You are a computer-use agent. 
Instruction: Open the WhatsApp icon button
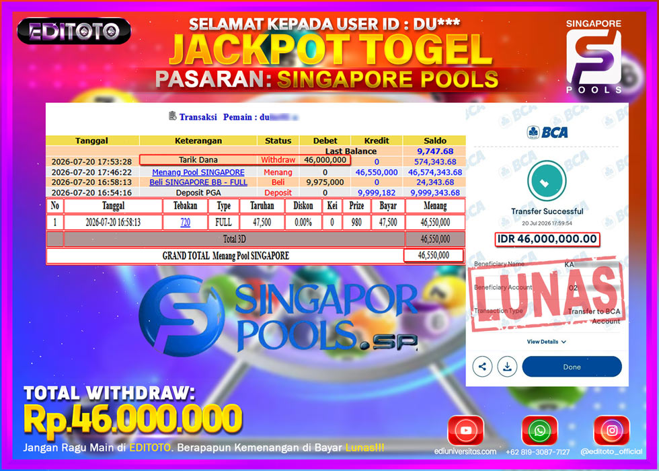[x=539, y=430]
